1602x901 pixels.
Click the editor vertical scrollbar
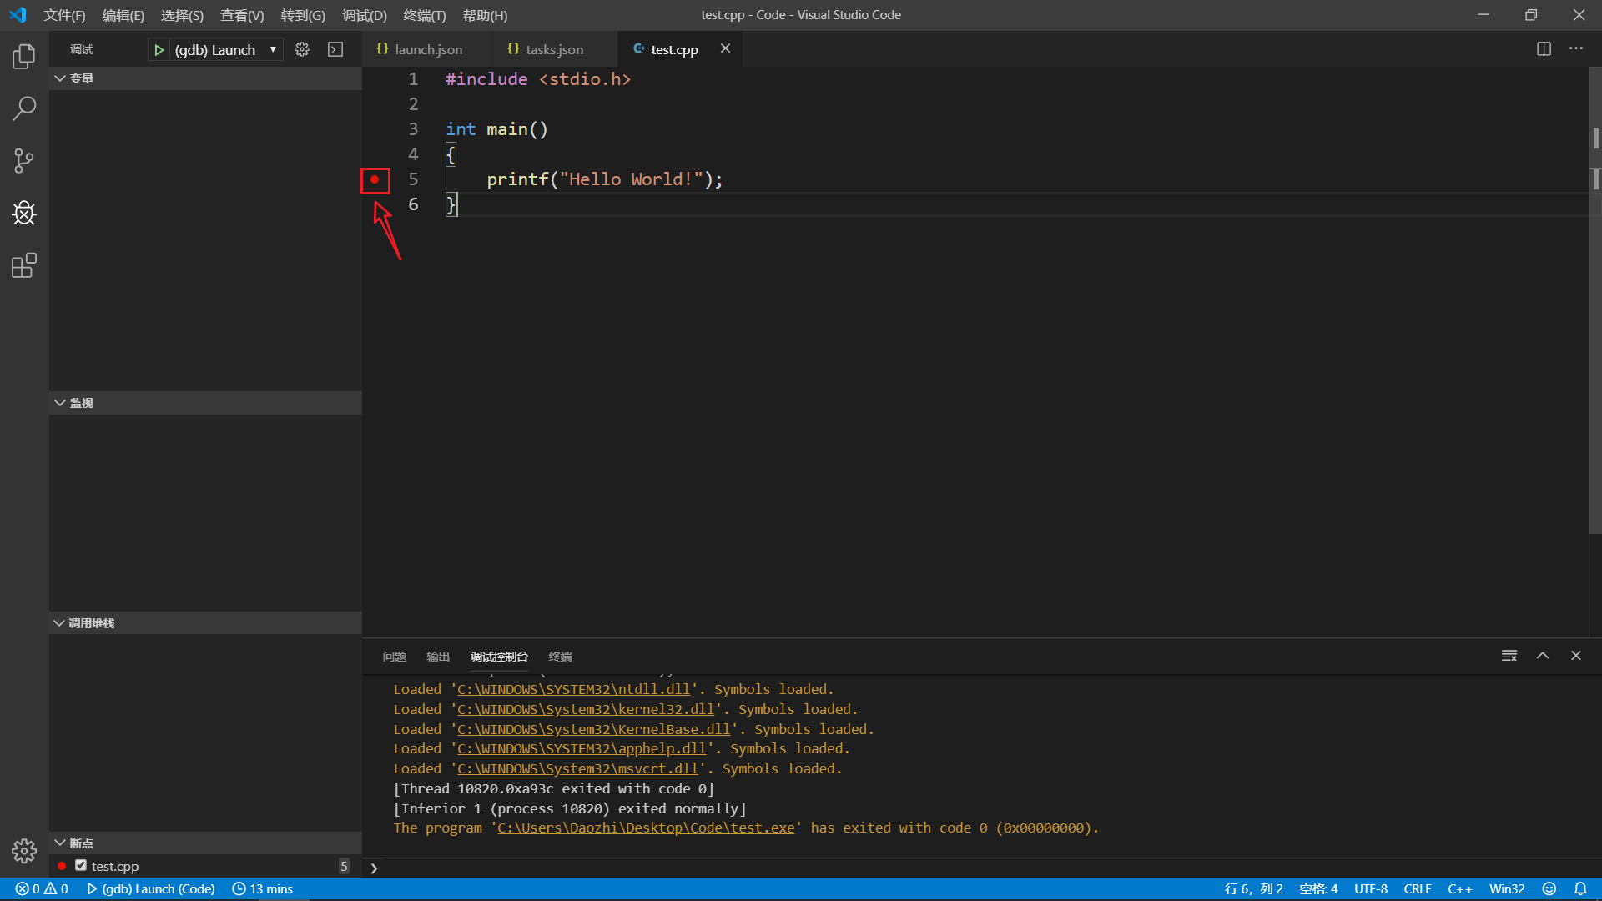[1594, 334]
